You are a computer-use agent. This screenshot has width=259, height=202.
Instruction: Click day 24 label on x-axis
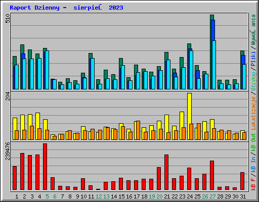pos(190,196)
